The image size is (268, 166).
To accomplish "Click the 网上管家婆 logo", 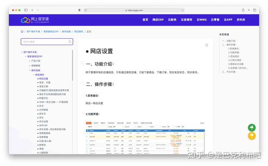I will (35, 20).
